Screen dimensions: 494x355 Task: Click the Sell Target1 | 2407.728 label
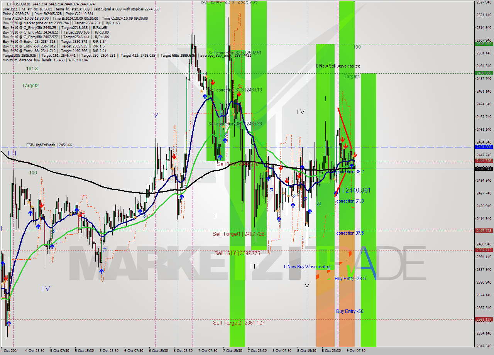238,234
